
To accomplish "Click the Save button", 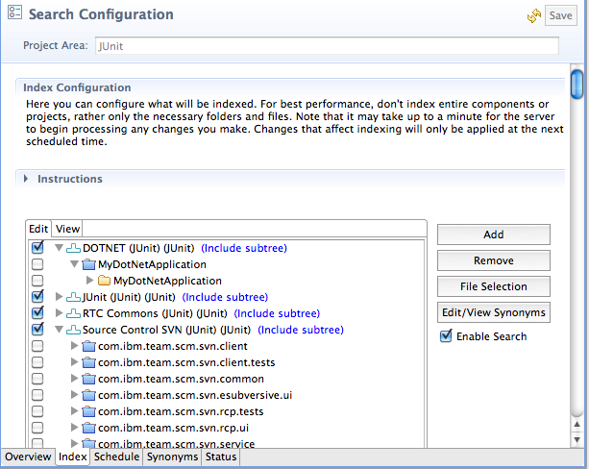I will click(560, 15).
